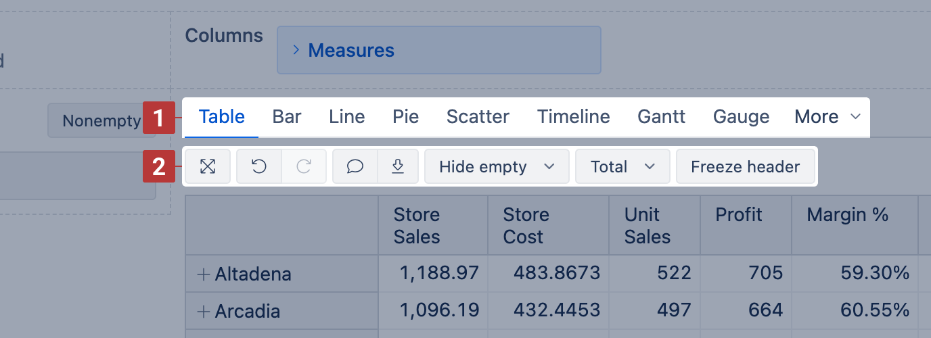
Task: Expand the Arcadia row
Action: [203, 312]
